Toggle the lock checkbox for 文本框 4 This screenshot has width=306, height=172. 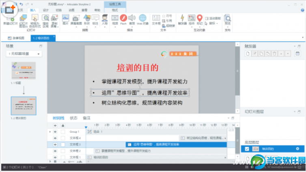63,138
